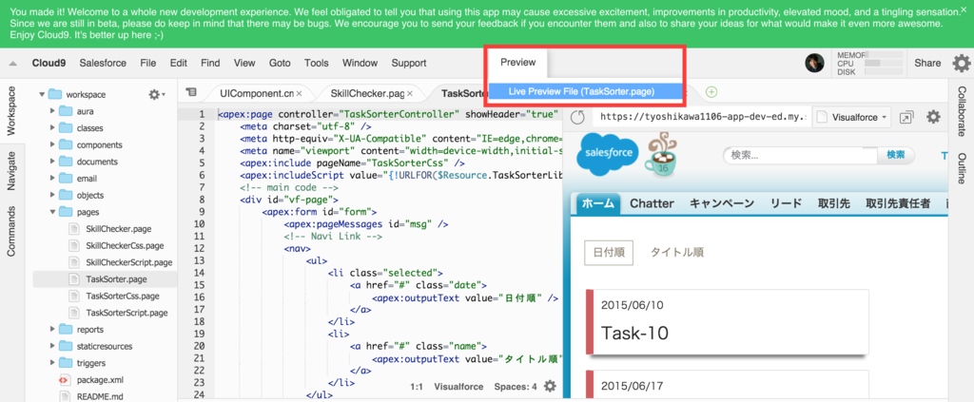Open the Support menu

point(409,64)
